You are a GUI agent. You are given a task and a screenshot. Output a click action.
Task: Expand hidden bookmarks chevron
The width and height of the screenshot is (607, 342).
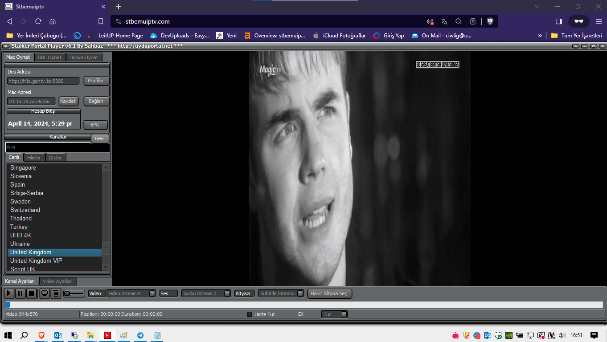point(540,36)
